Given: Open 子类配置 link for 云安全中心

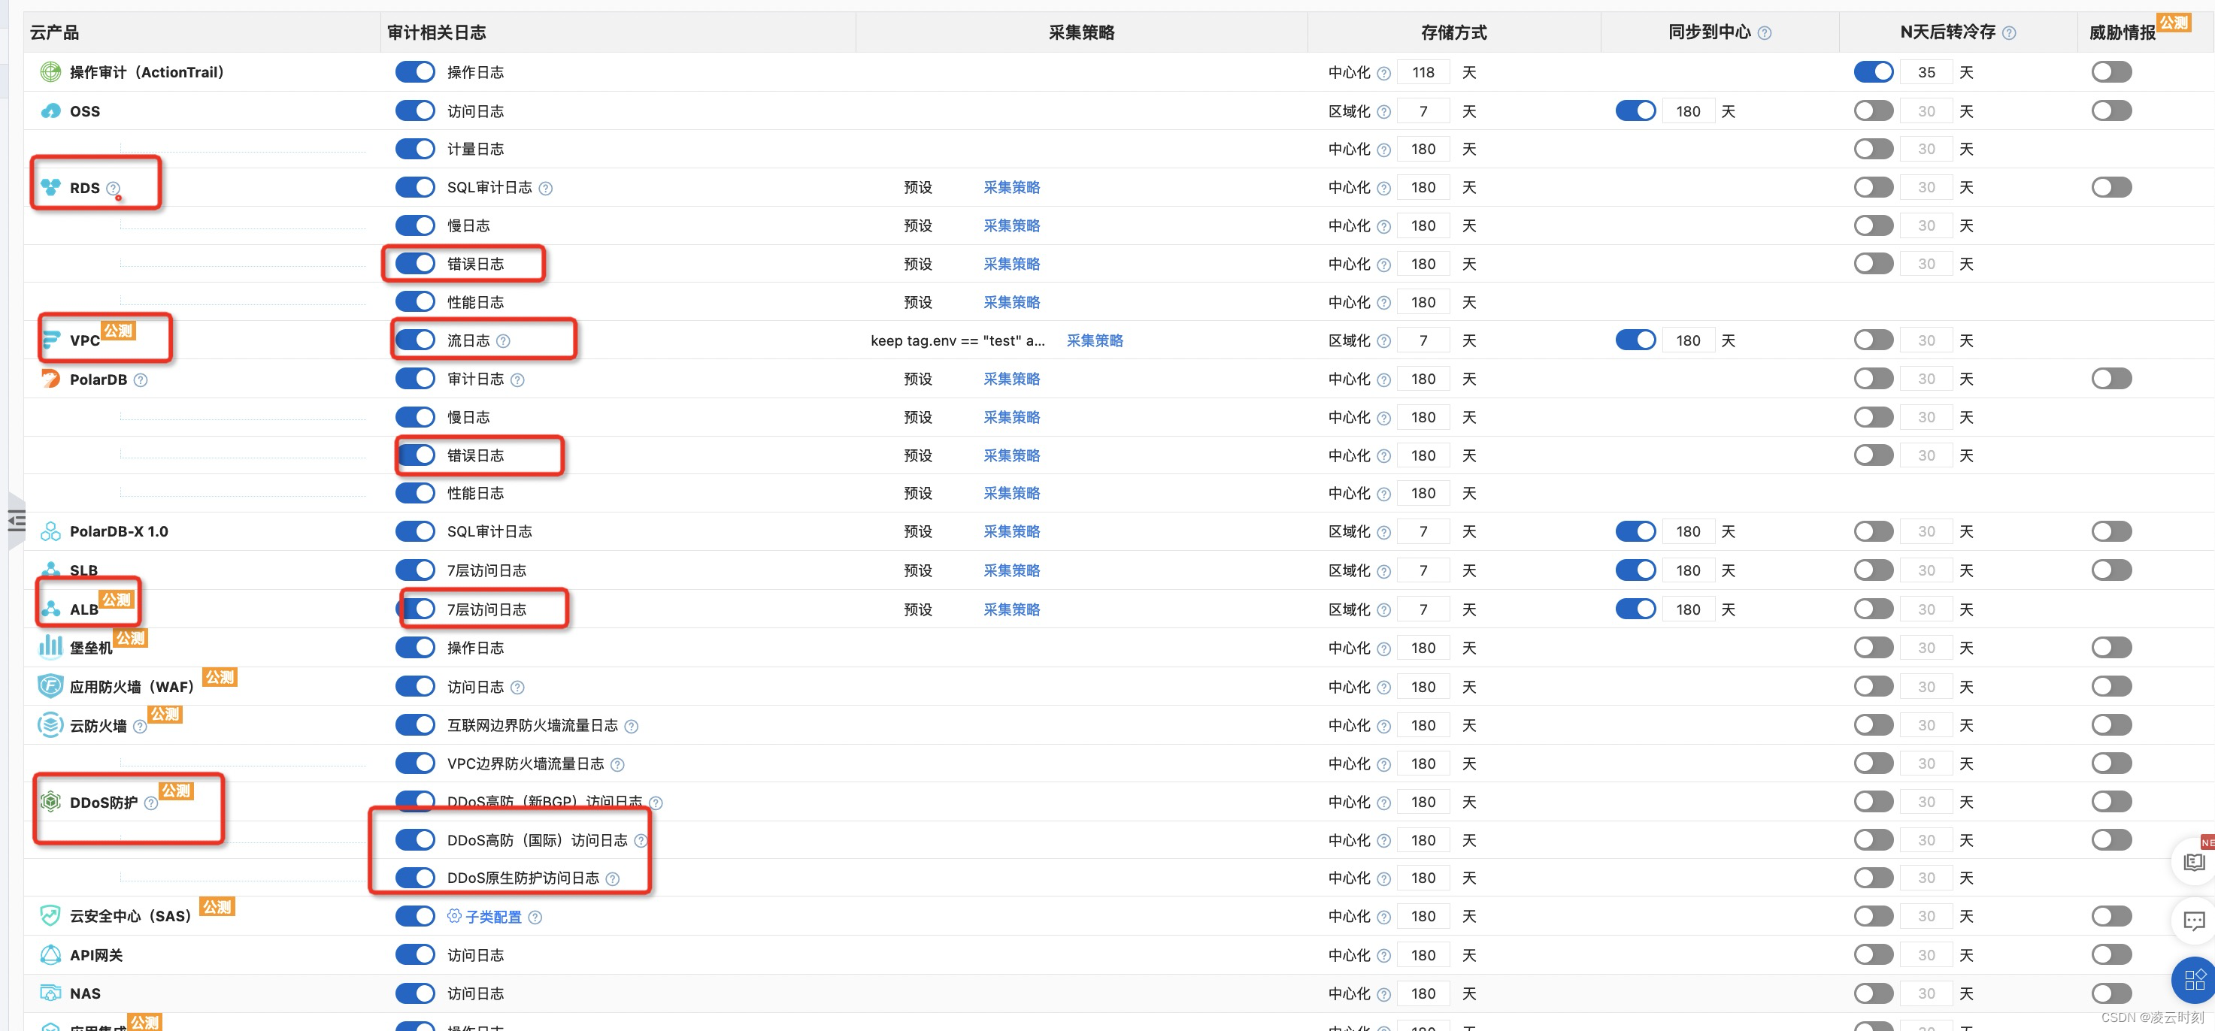Looking at the screenshot, I should (x=492, y=917).
